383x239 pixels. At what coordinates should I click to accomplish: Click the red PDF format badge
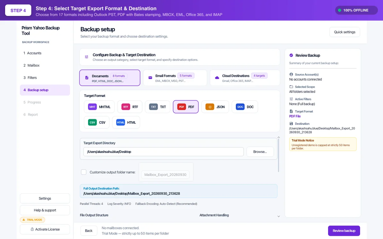[x=182, y=107]
